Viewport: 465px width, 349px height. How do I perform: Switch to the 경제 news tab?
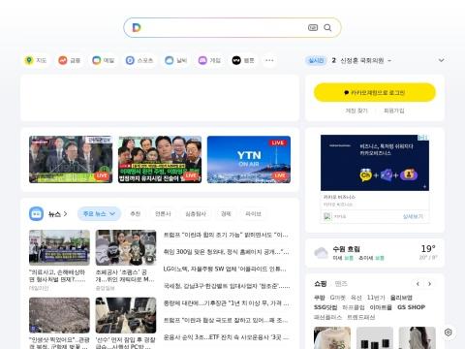[226, 214]
